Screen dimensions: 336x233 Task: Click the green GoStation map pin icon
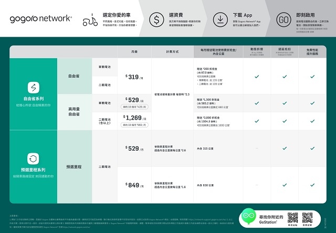248,216
